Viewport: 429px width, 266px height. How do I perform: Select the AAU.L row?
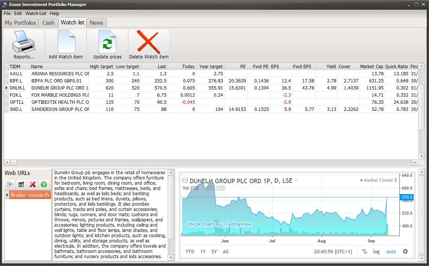(211, 73)
